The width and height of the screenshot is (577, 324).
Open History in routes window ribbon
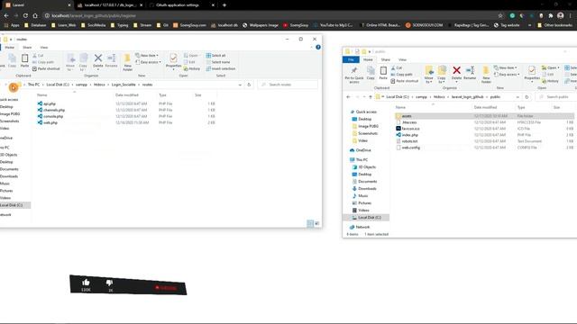191,68
